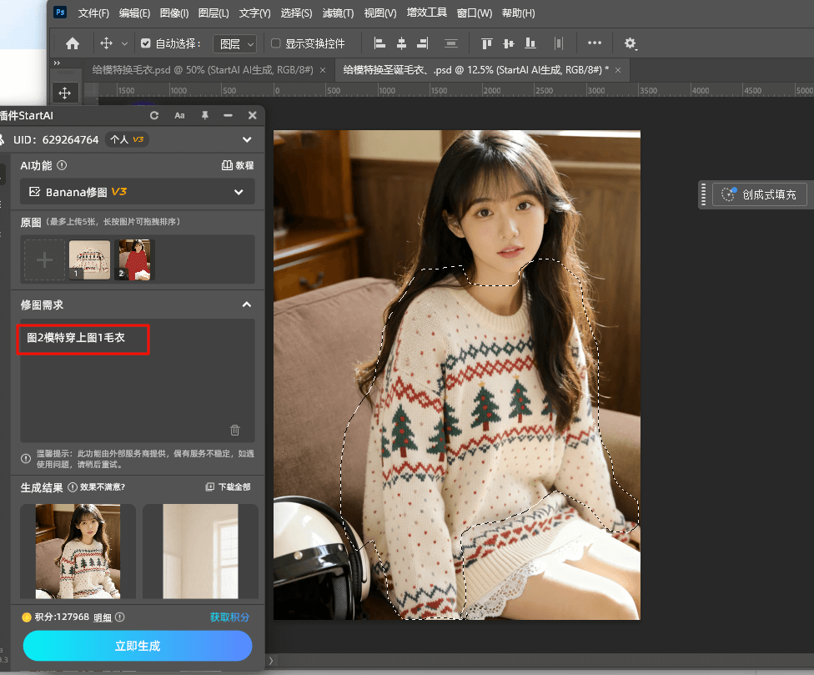This screenshot has width=814, height=675.
Task: Toggle the 自动选择 checkbox
Action: (x=147, y=43)
